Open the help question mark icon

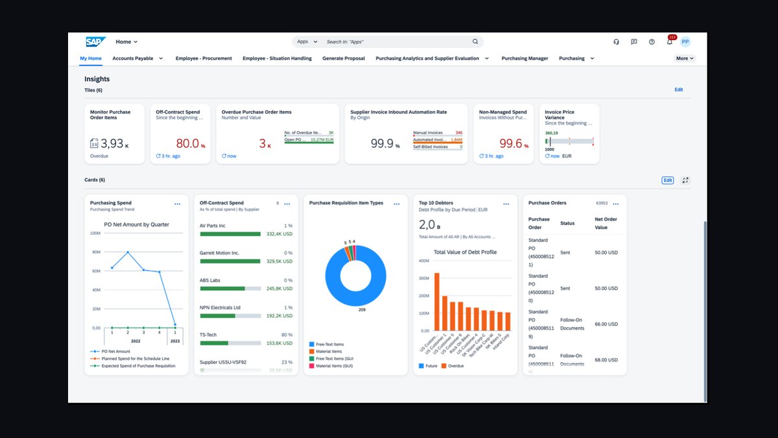pyautogui.click(x=652, y=42)
